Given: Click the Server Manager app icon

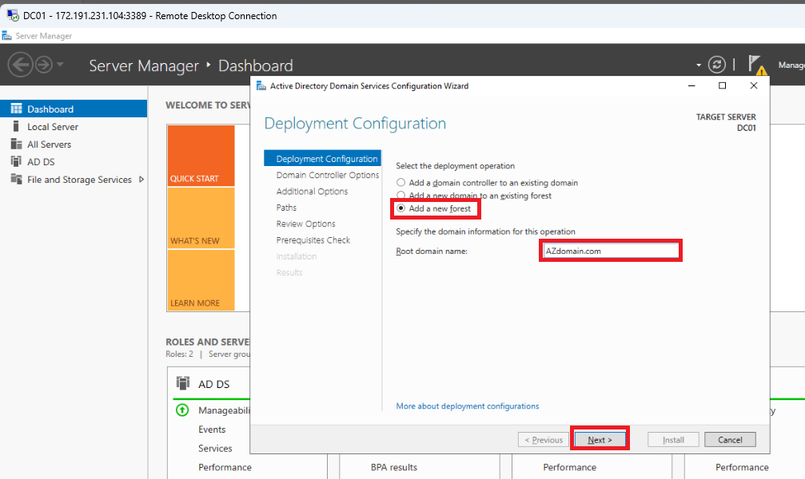Looking at the screenshot, I should (6, 35).
